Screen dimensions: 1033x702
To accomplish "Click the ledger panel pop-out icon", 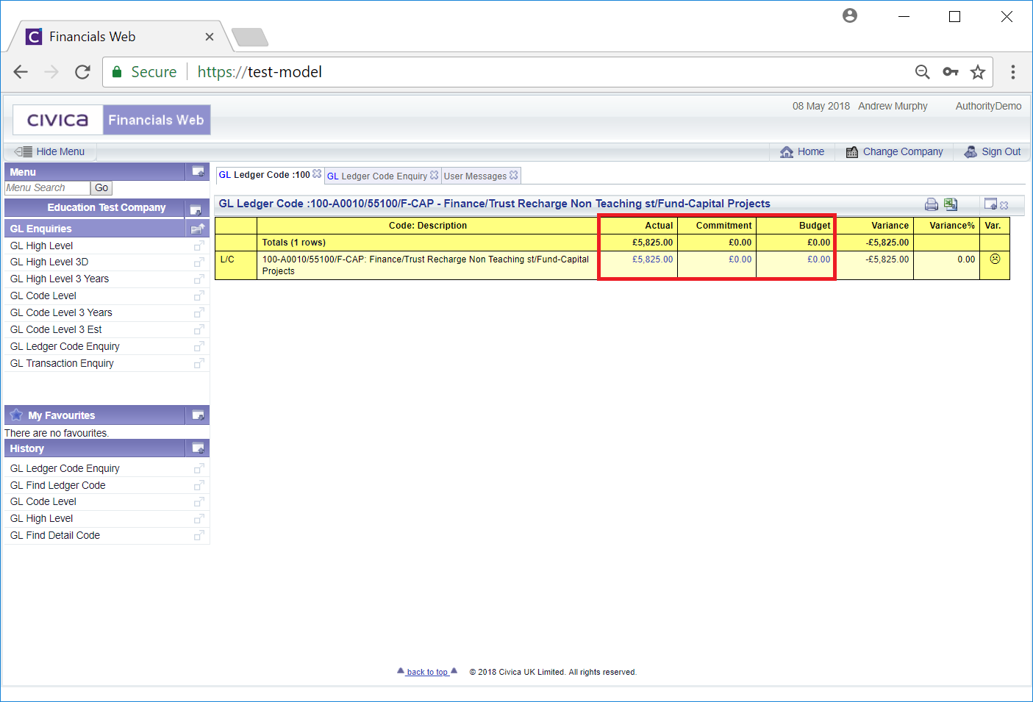I will click(x=990, y=204).
